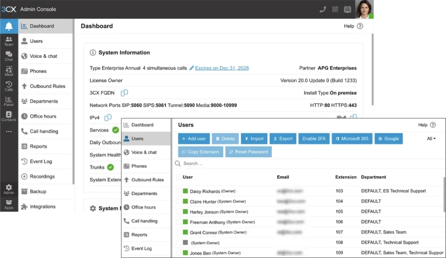Click the Reset Password button
This screenshot has height=258, width=446.
[249, 152]
